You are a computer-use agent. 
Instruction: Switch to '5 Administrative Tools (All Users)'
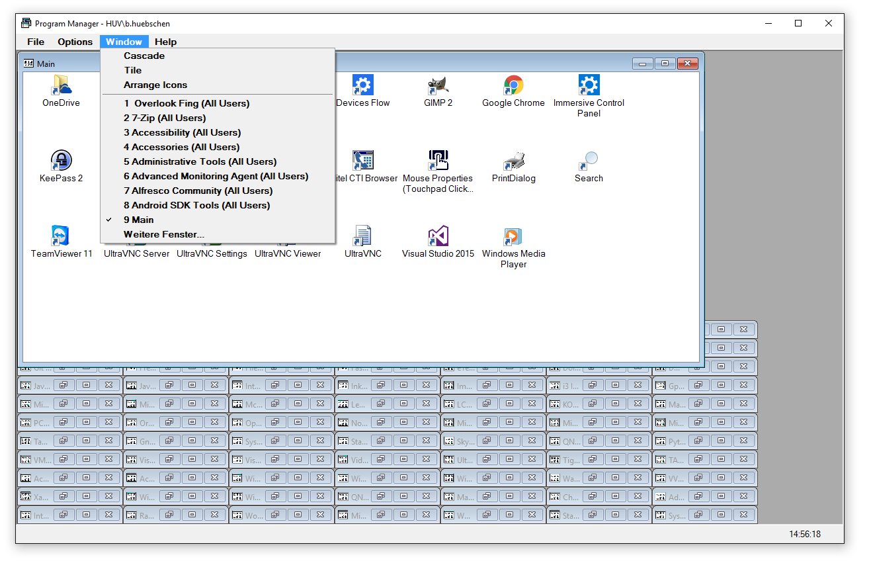tap(218, 161)
